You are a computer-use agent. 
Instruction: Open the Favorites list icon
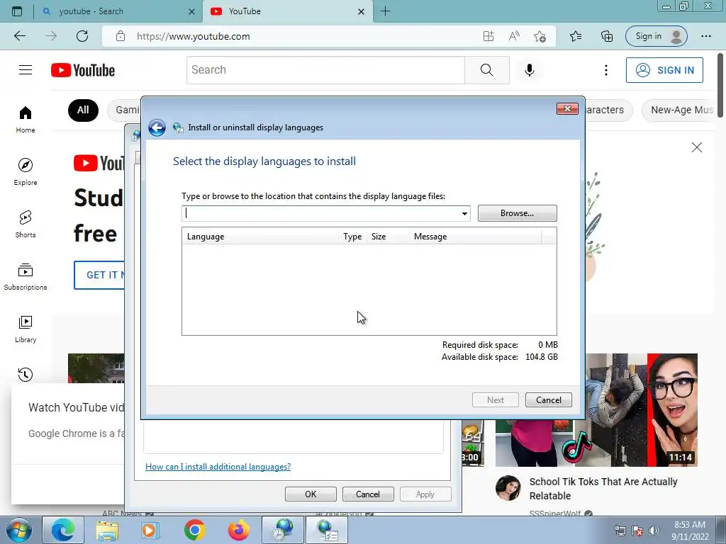[576, 36]
